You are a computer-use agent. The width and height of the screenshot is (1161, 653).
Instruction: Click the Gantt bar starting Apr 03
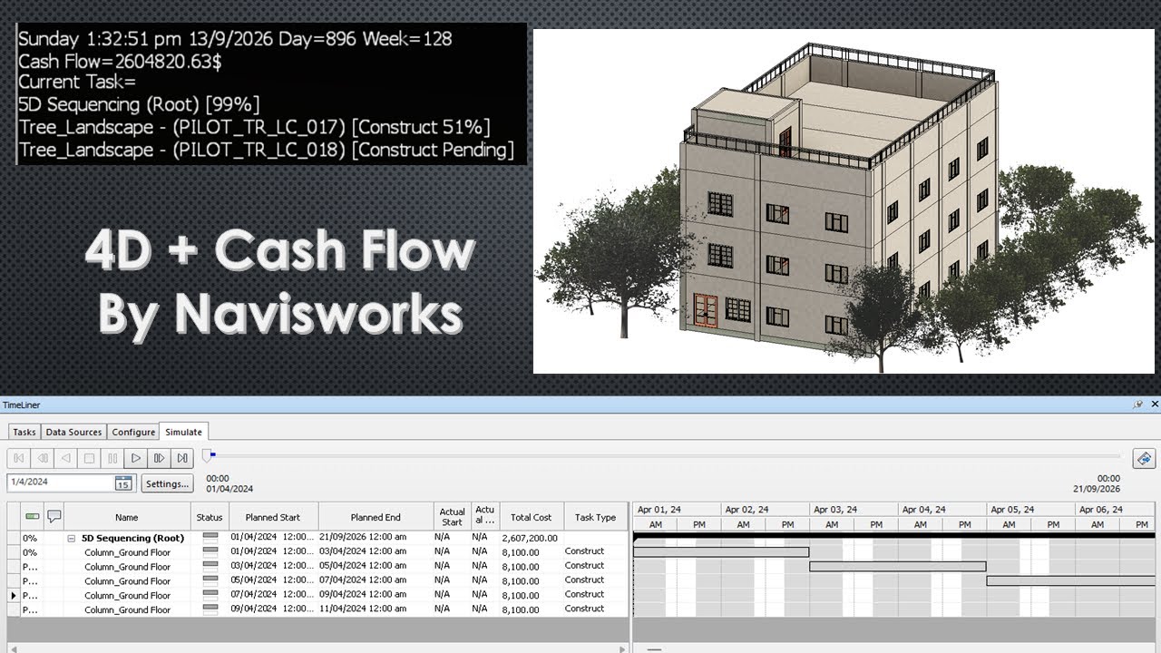[898, 566]
